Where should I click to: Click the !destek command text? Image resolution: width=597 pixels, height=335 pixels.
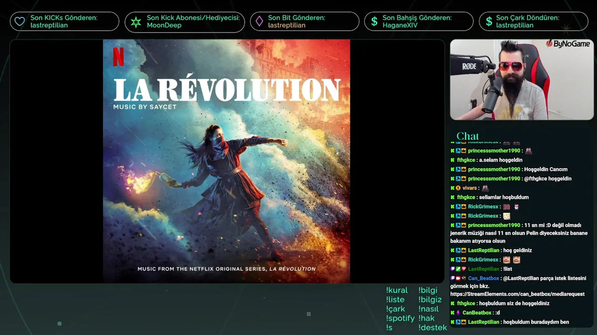(x=433, y=328)
